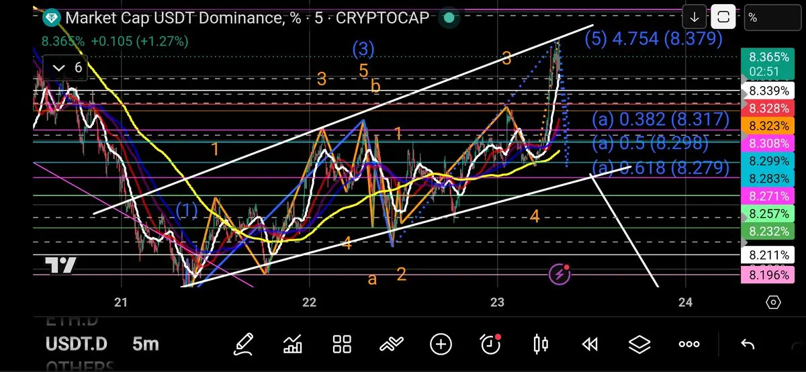Tap the teal market status dot
This screenshot has width=806, height=372.
[449, 17]
